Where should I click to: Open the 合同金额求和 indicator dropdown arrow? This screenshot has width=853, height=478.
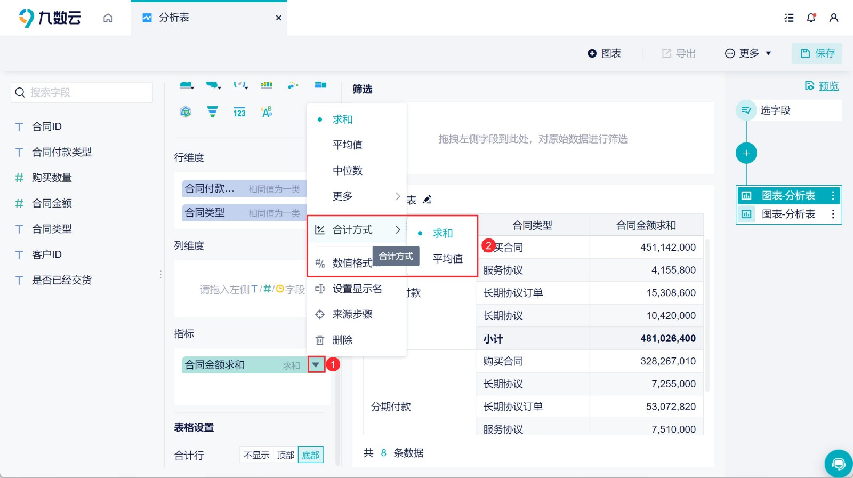316,365
